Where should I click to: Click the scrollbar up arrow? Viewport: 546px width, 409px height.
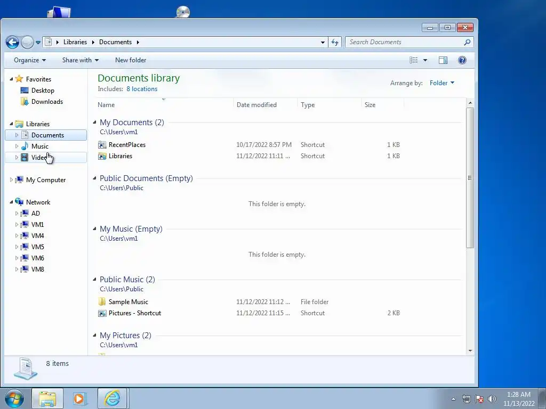point(470,103)
